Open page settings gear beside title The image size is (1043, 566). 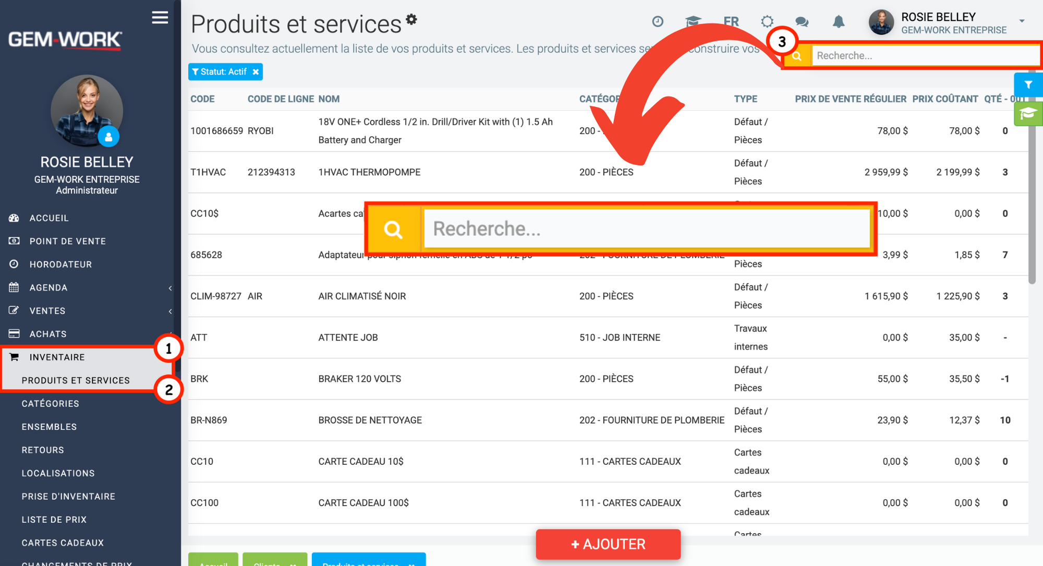(x=411, y=19)
